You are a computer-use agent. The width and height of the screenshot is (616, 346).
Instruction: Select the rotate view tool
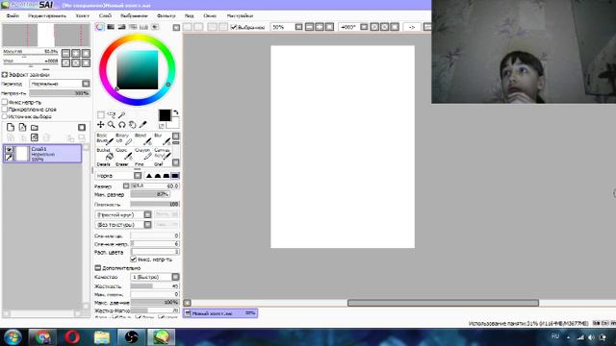click(122, 124)
